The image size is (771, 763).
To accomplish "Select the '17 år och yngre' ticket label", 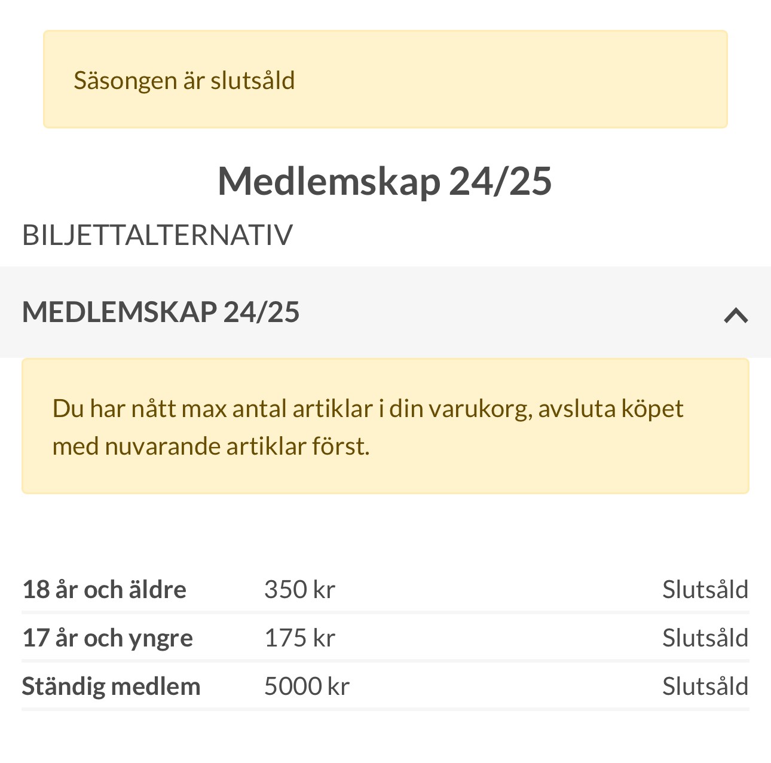I will point(108,638).
